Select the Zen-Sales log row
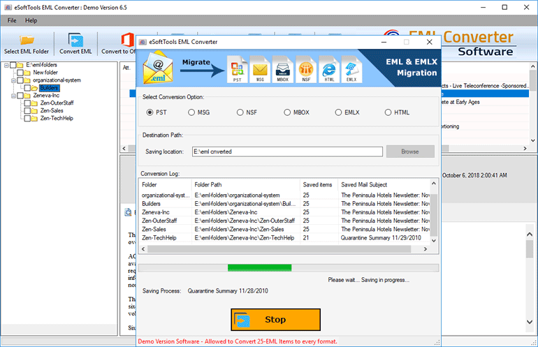538x347 pixels. [x=285, y=230]
